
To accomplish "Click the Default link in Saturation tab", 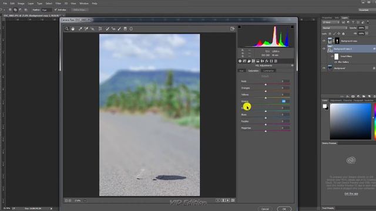I will [265, 76].
